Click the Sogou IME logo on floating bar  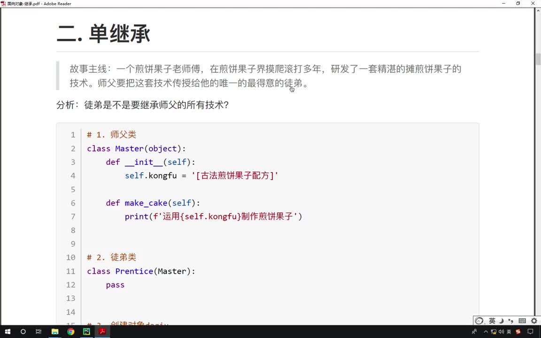click(479, 321)
